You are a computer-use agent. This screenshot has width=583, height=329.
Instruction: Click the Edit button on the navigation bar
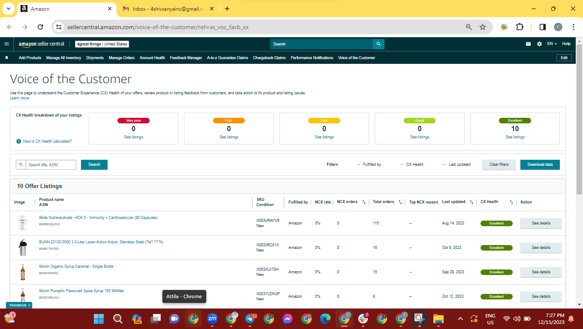(564, 58)
